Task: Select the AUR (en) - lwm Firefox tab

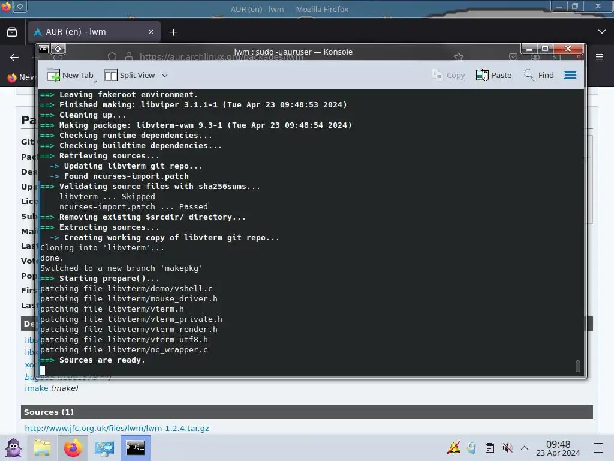Action: pos(94,32)
